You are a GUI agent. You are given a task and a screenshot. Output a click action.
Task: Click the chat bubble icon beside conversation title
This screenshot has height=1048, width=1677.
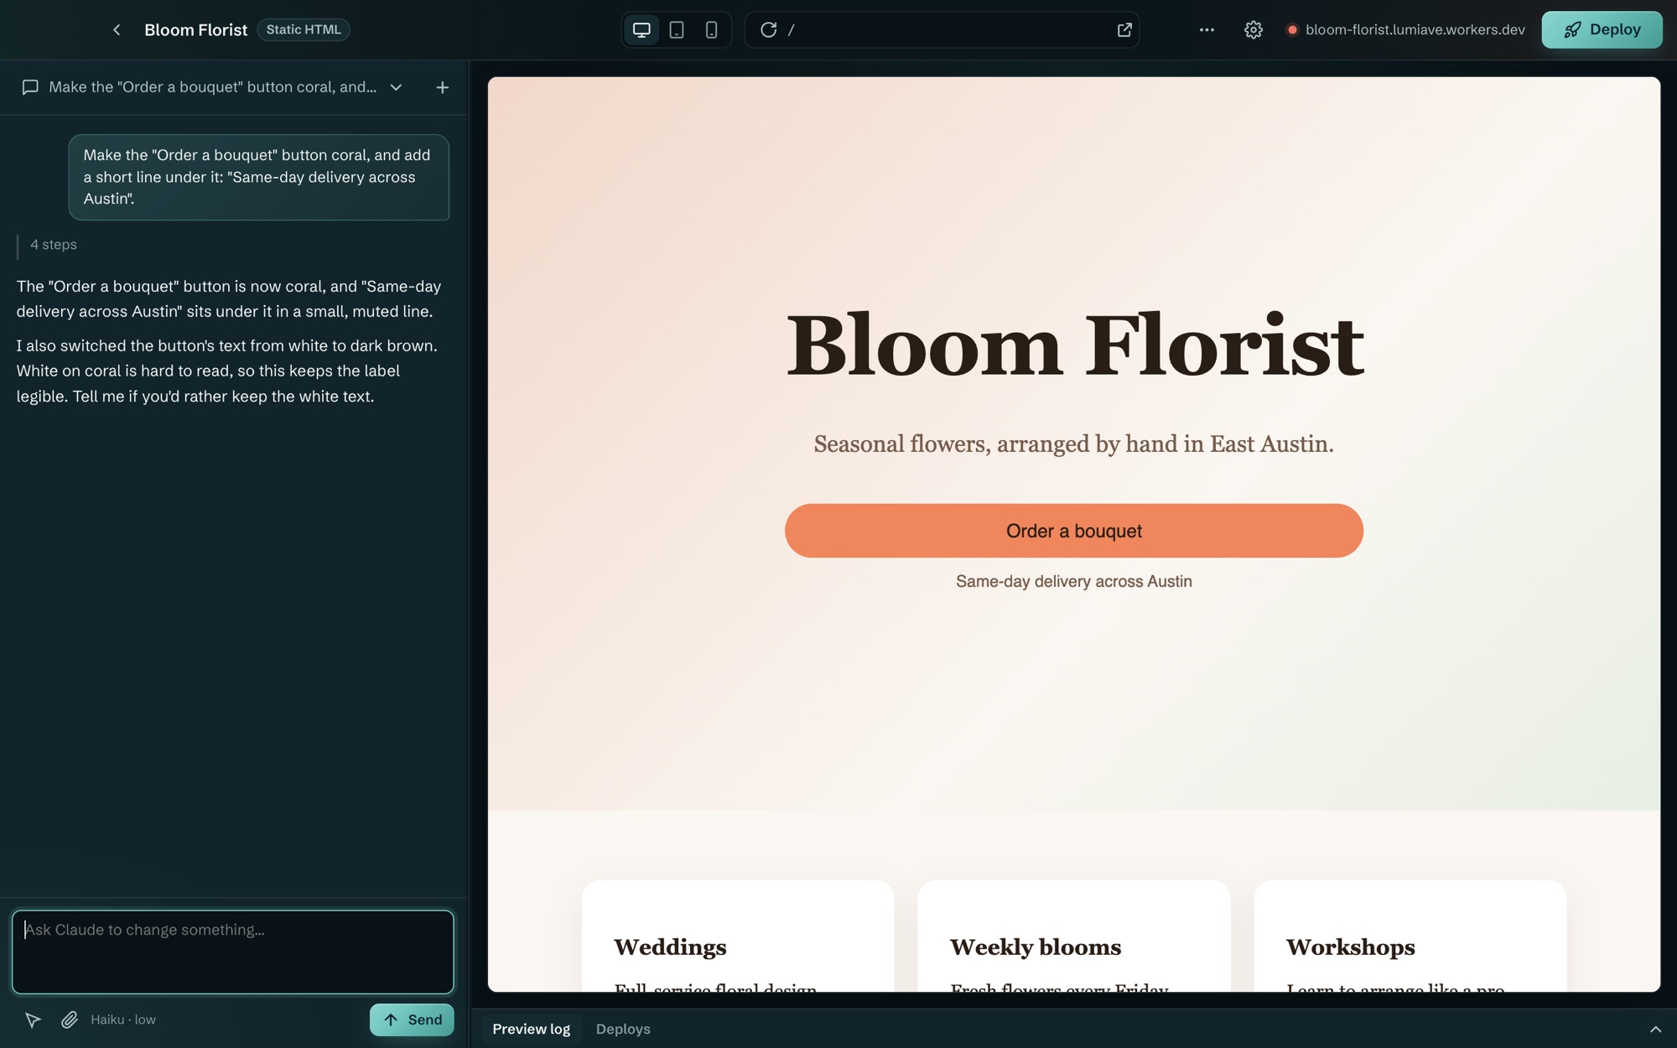pyautogui.click(x=30, y=87)
